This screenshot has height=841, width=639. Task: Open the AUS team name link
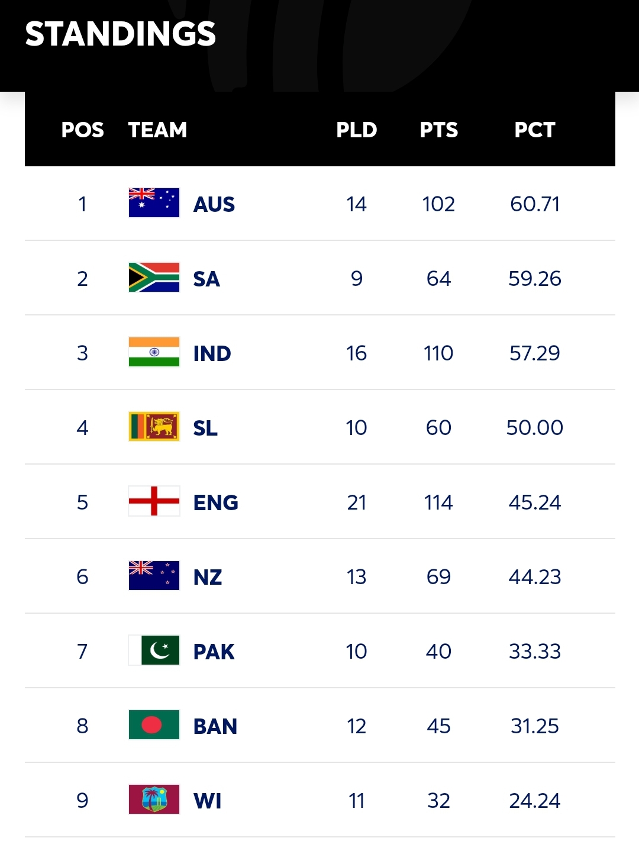tap(214, 204)
